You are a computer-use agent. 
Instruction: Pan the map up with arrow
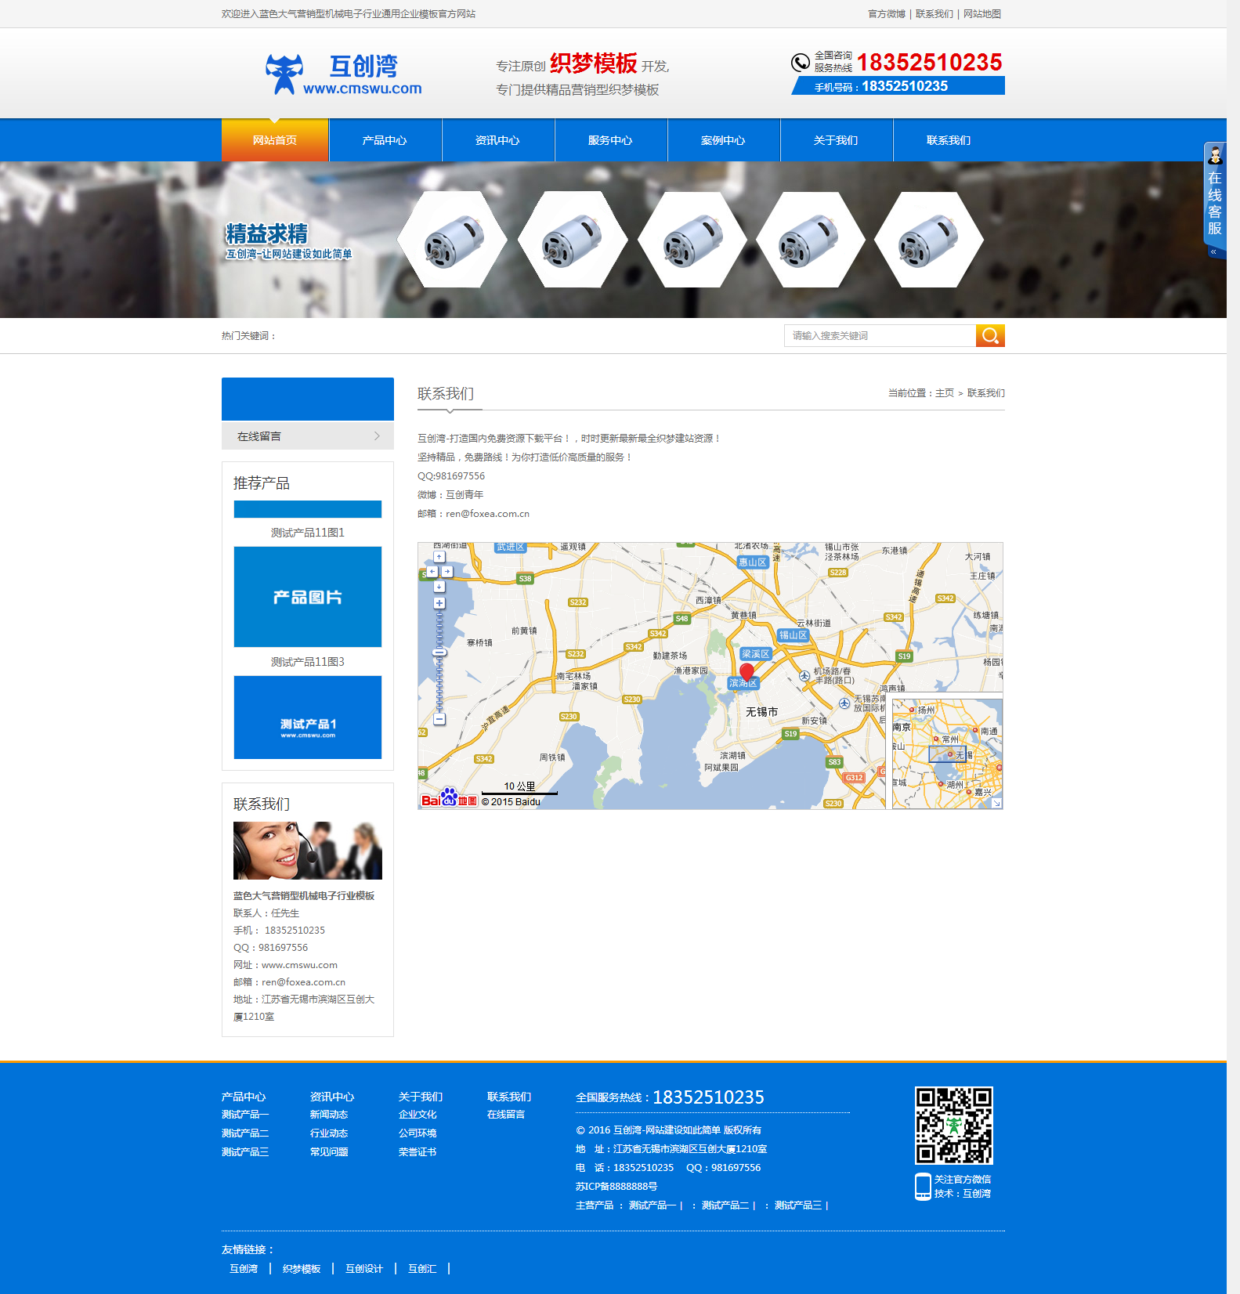point(439,557)
